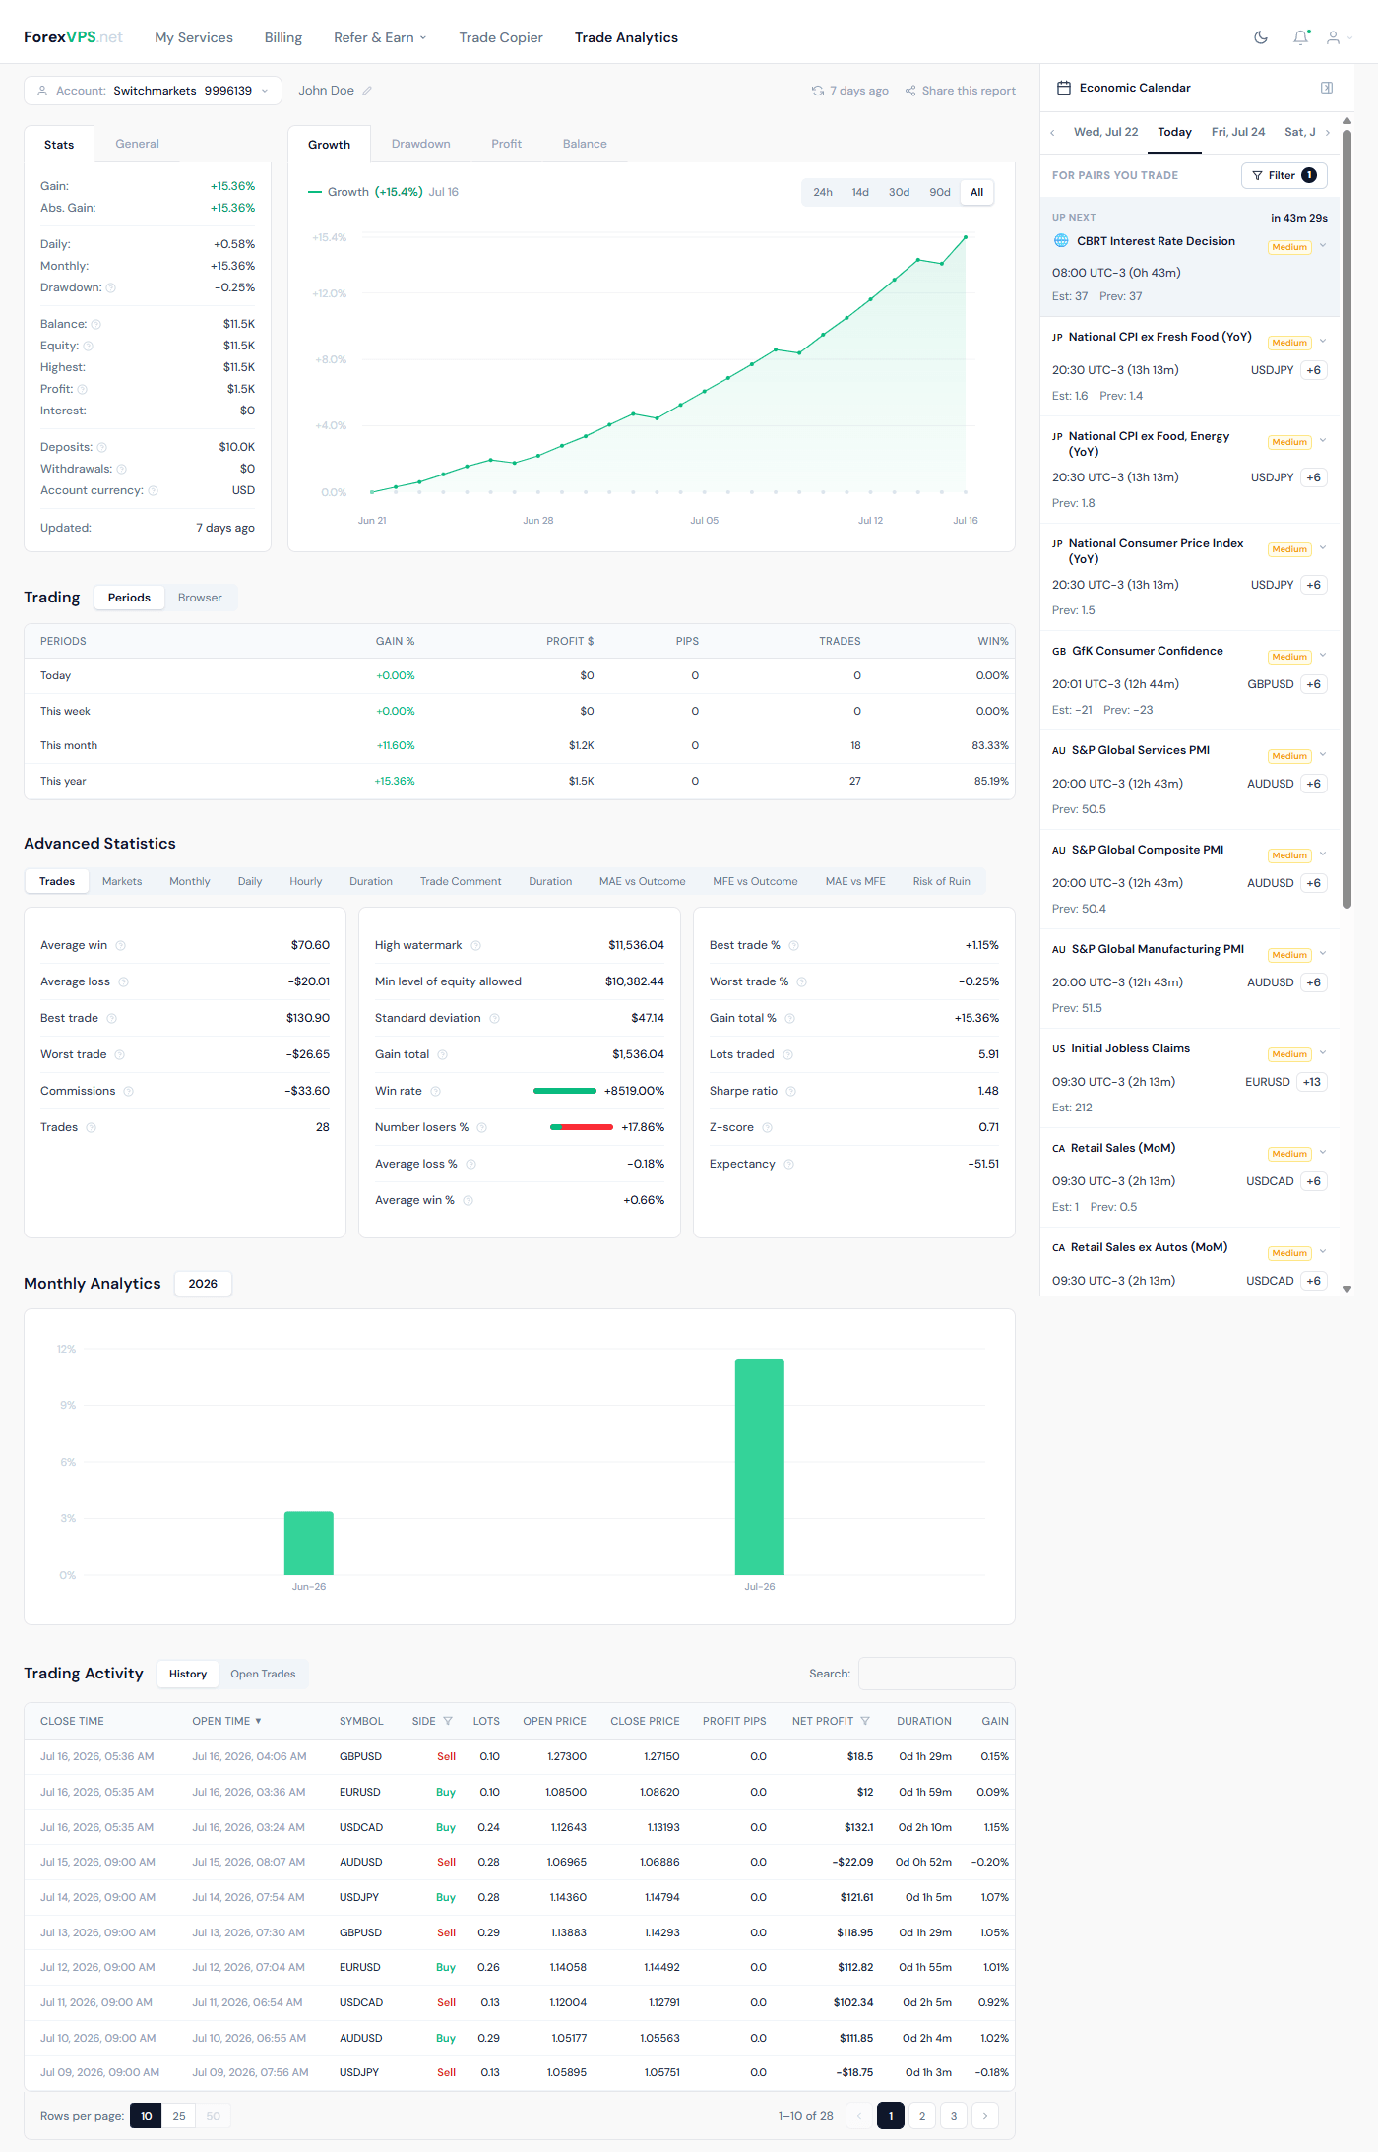
Task: Select the 30d chart range
Action: pos(899,192)
